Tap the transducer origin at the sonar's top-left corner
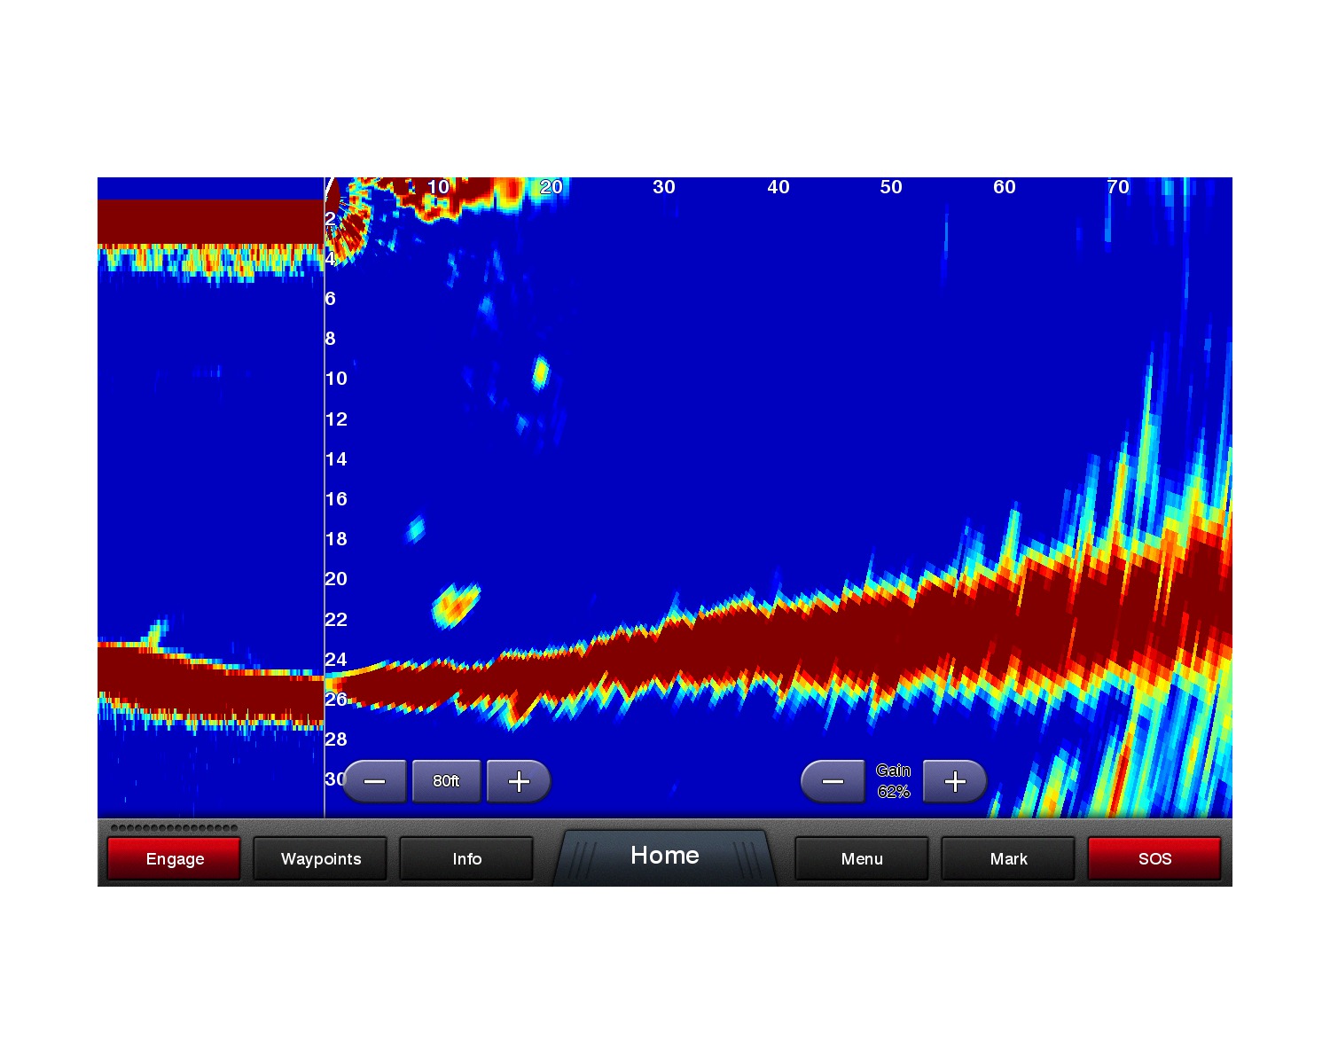1330x1064 pixels. [332, 188]
